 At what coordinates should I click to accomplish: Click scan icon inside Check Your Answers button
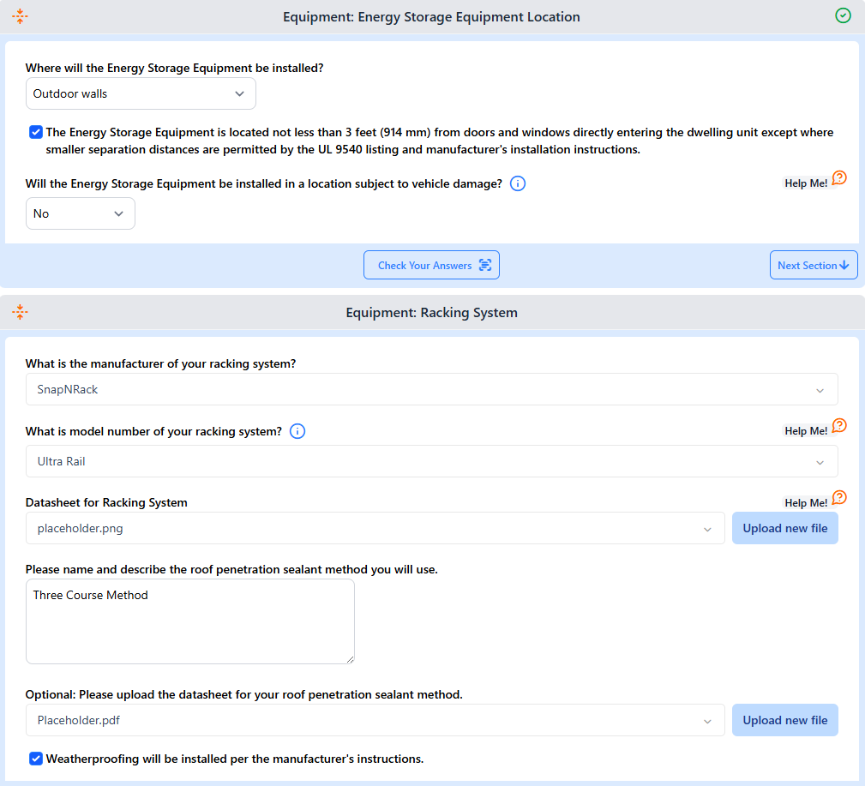coord(485,266)
